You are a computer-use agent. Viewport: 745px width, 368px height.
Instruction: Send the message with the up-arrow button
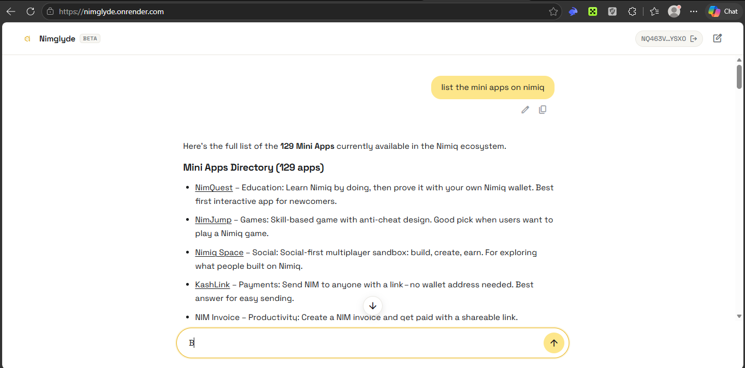click(x=554, y=343)
